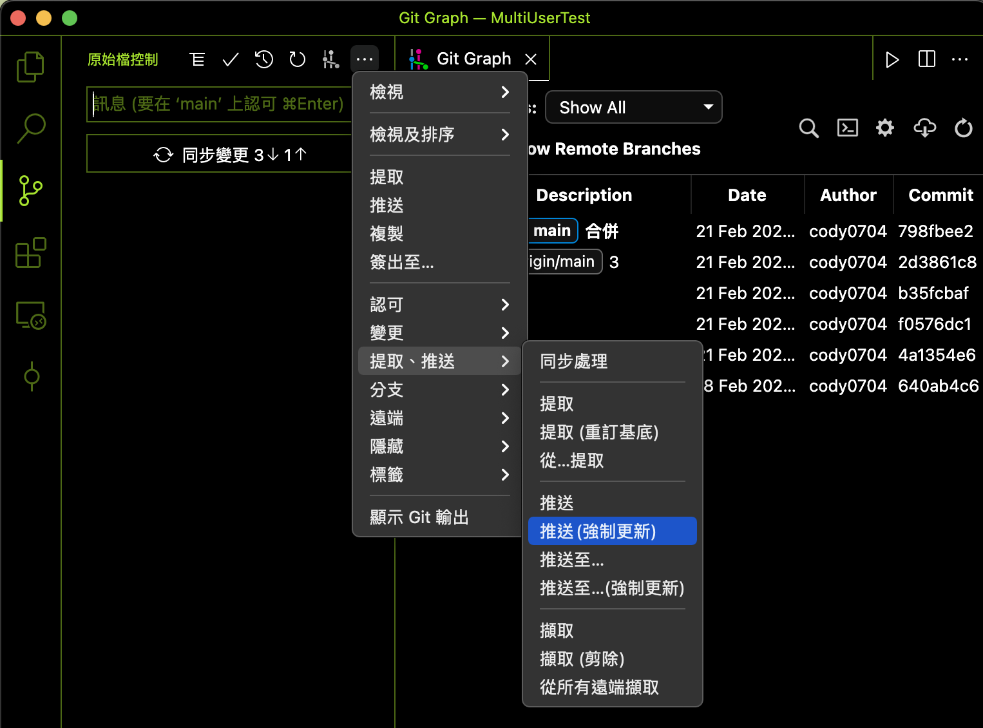The width and height of the screenshot is (983, 728).
Task: Toggle the more actions ellipsis in source control
Action: 365,59
